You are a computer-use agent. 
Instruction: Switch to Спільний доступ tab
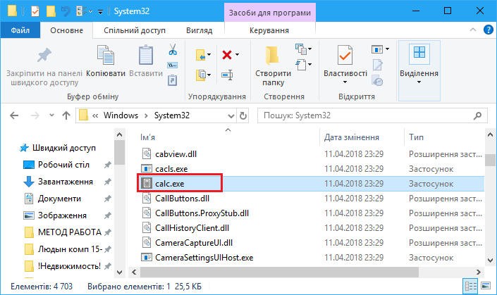[135, 30]
